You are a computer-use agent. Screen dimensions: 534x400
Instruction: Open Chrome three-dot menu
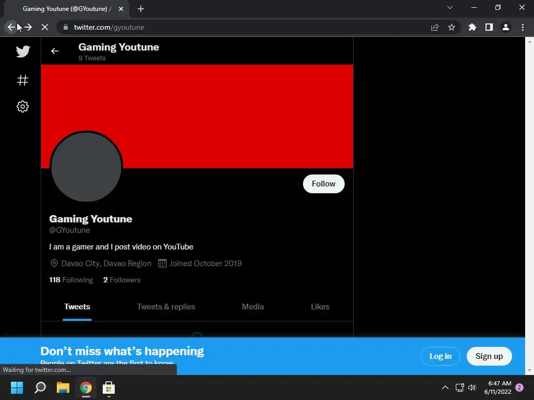(523, 27)
